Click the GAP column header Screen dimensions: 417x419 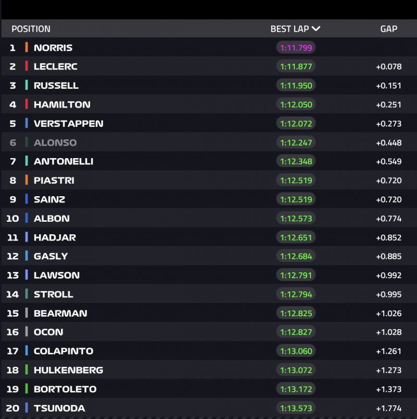coord(388,29)
